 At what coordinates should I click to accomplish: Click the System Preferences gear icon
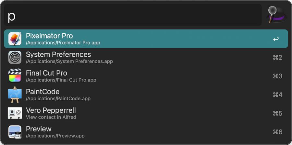(x=15, y=57)
